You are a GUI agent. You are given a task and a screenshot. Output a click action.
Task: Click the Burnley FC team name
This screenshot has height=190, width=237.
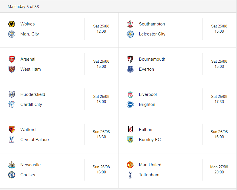click(x=150, y=140)
